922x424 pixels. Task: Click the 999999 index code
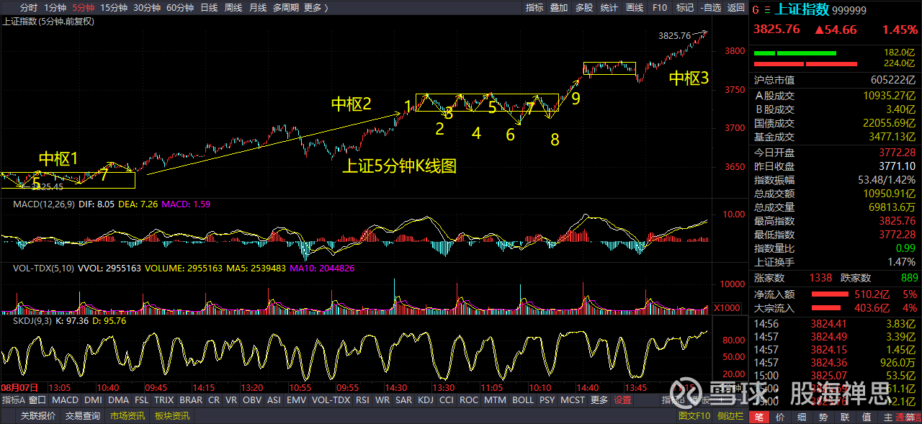click(x=849, y=11)
